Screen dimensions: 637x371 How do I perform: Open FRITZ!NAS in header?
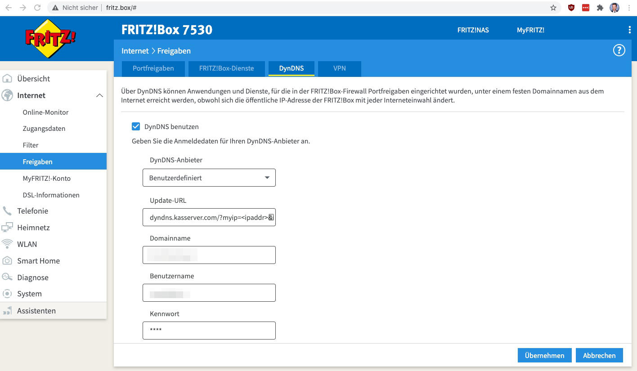473,30
